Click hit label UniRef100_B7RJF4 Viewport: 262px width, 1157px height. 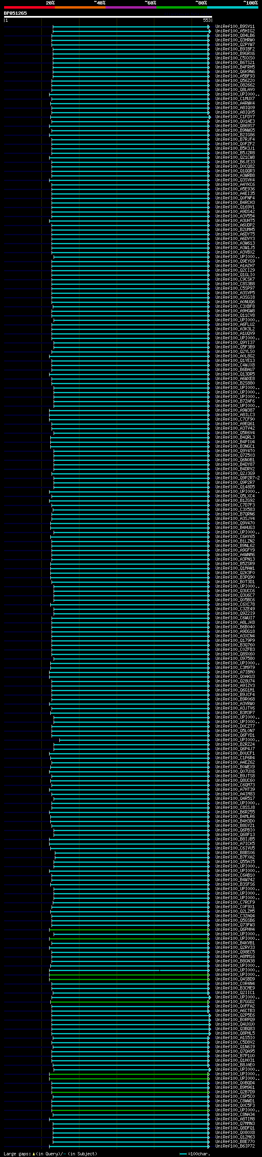[x=235, y=139]
